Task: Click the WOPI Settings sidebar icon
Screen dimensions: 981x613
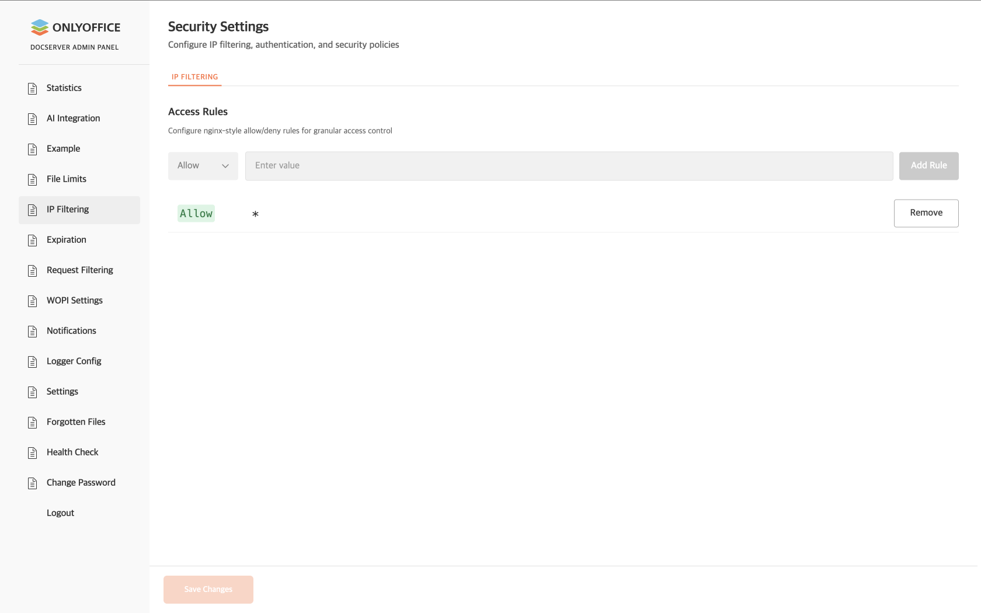Action: tap(33, 301)
